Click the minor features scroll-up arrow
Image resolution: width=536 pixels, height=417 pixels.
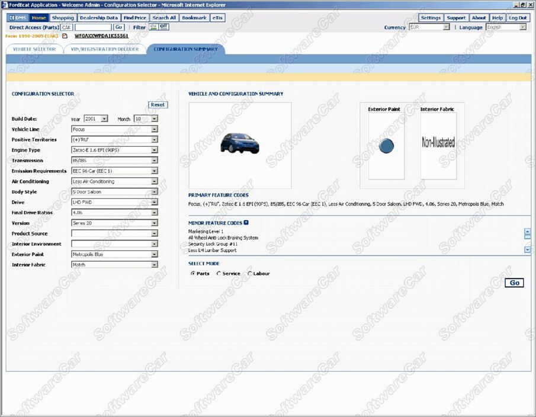[x=527, y=232]
